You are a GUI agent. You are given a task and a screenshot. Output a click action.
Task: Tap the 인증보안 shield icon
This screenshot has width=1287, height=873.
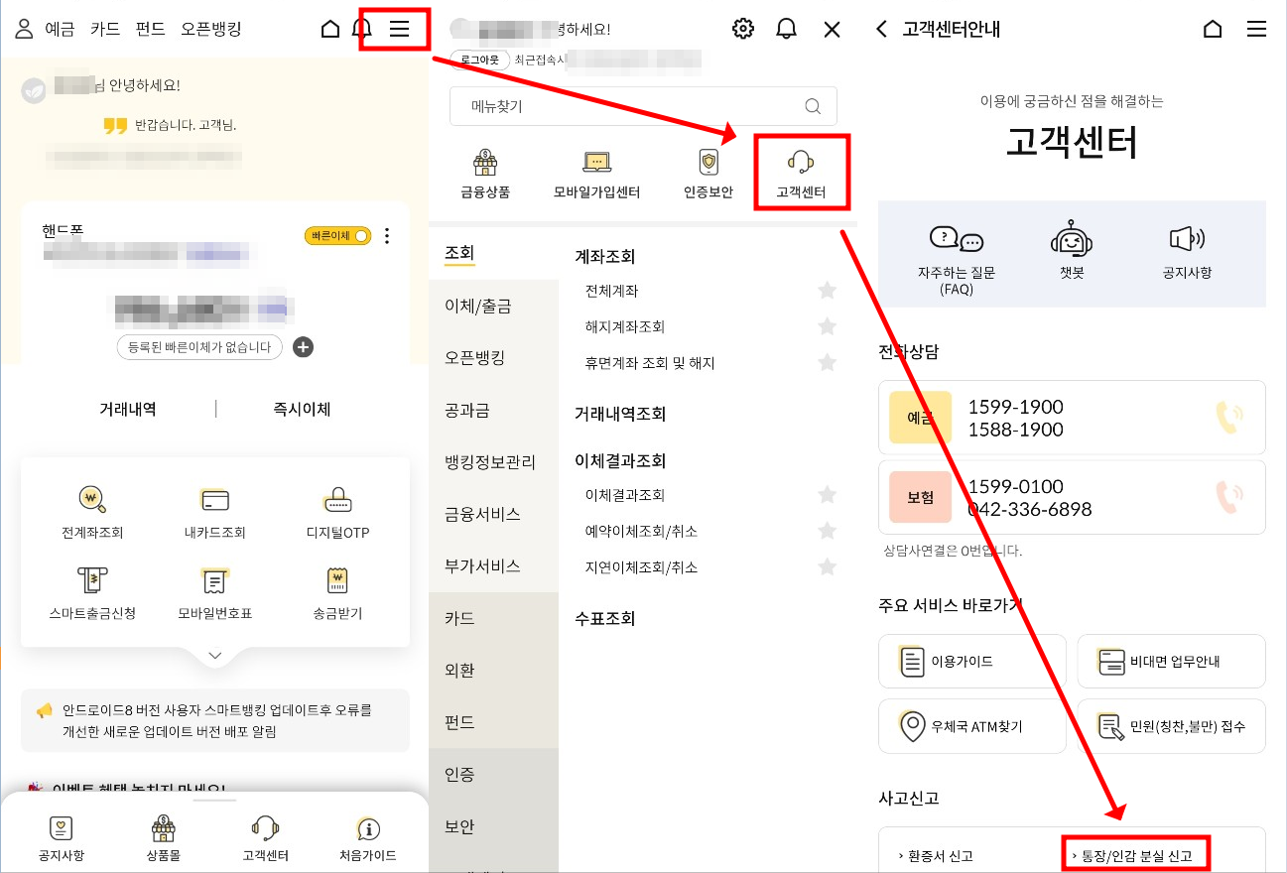tap(707, 171)
